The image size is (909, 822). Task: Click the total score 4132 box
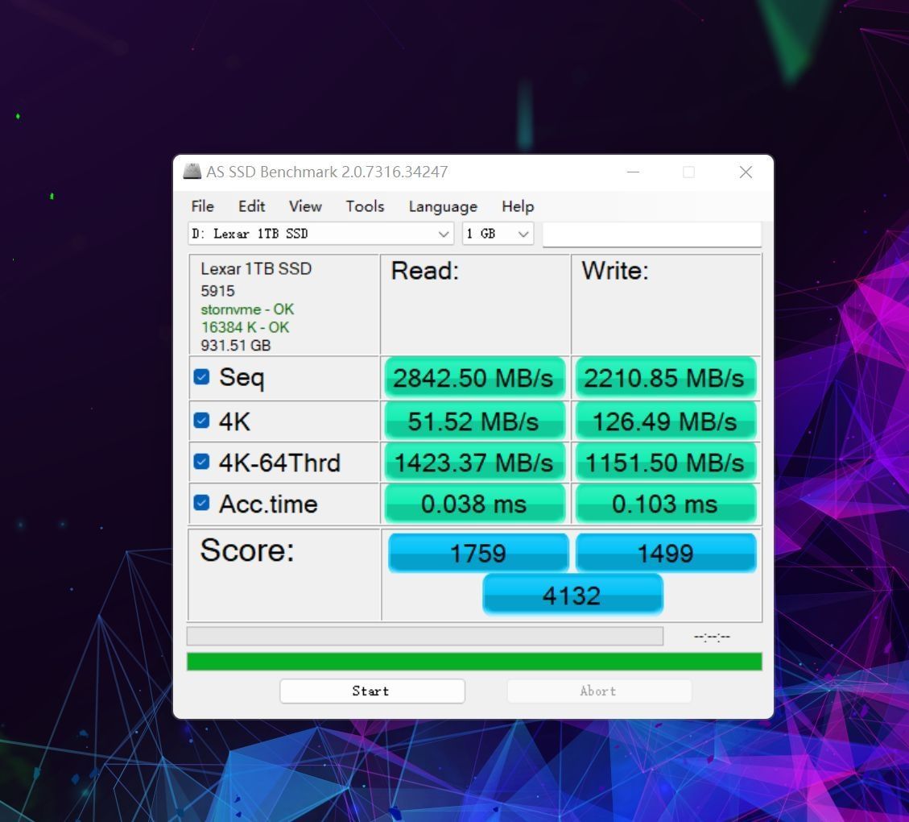[572, 595]
